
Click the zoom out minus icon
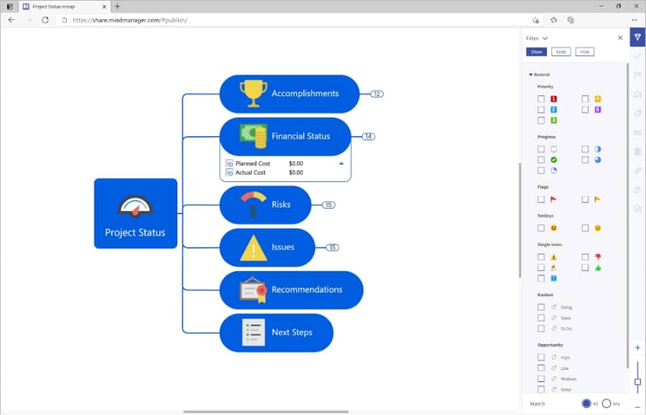click(637, 406)
